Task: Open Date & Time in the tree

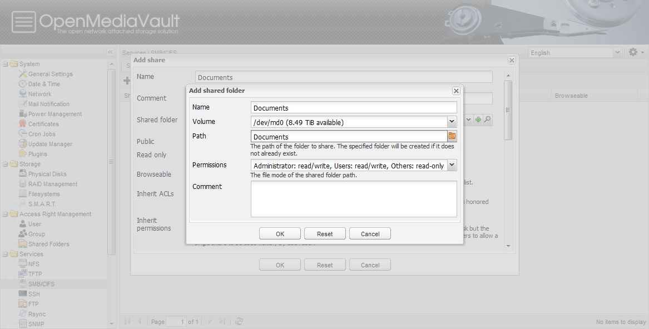Action: (x=44, y=84)
